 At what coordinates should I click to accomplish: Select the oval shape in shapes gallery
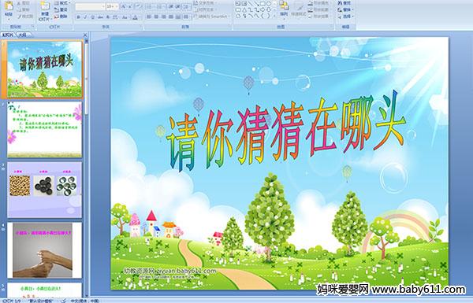point(269,4)
